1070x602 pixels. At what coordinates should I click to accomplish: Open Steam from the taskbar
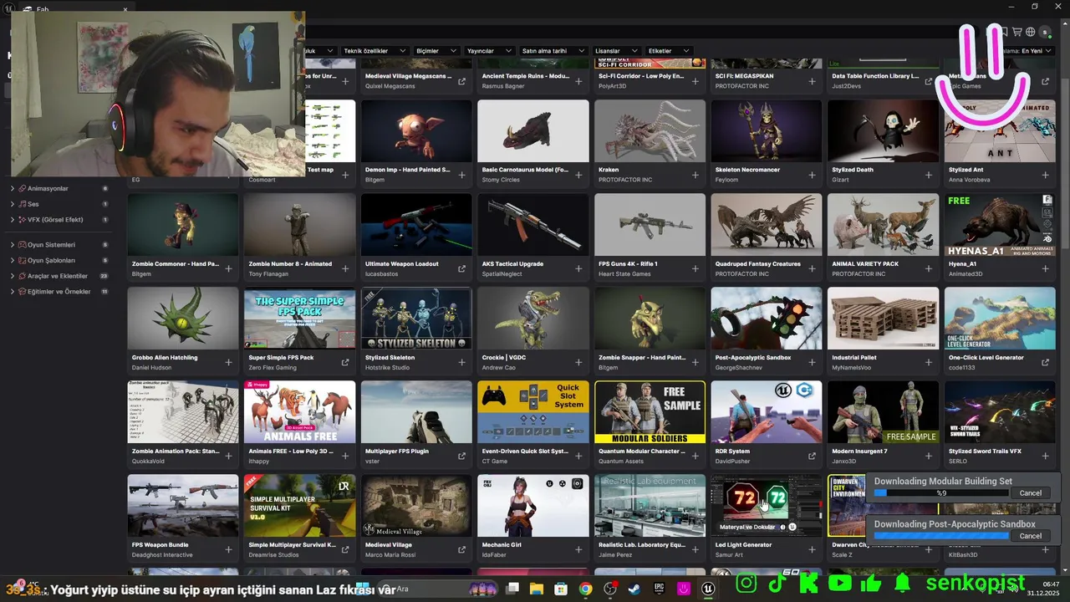tap(635, 589)
